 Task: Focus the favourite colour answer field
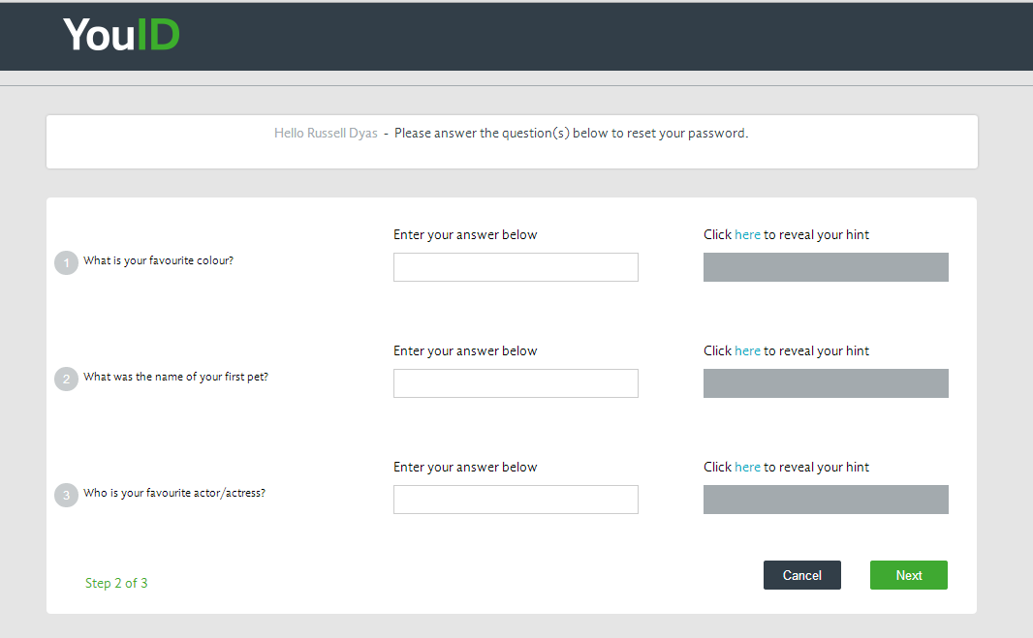(516, 267)
